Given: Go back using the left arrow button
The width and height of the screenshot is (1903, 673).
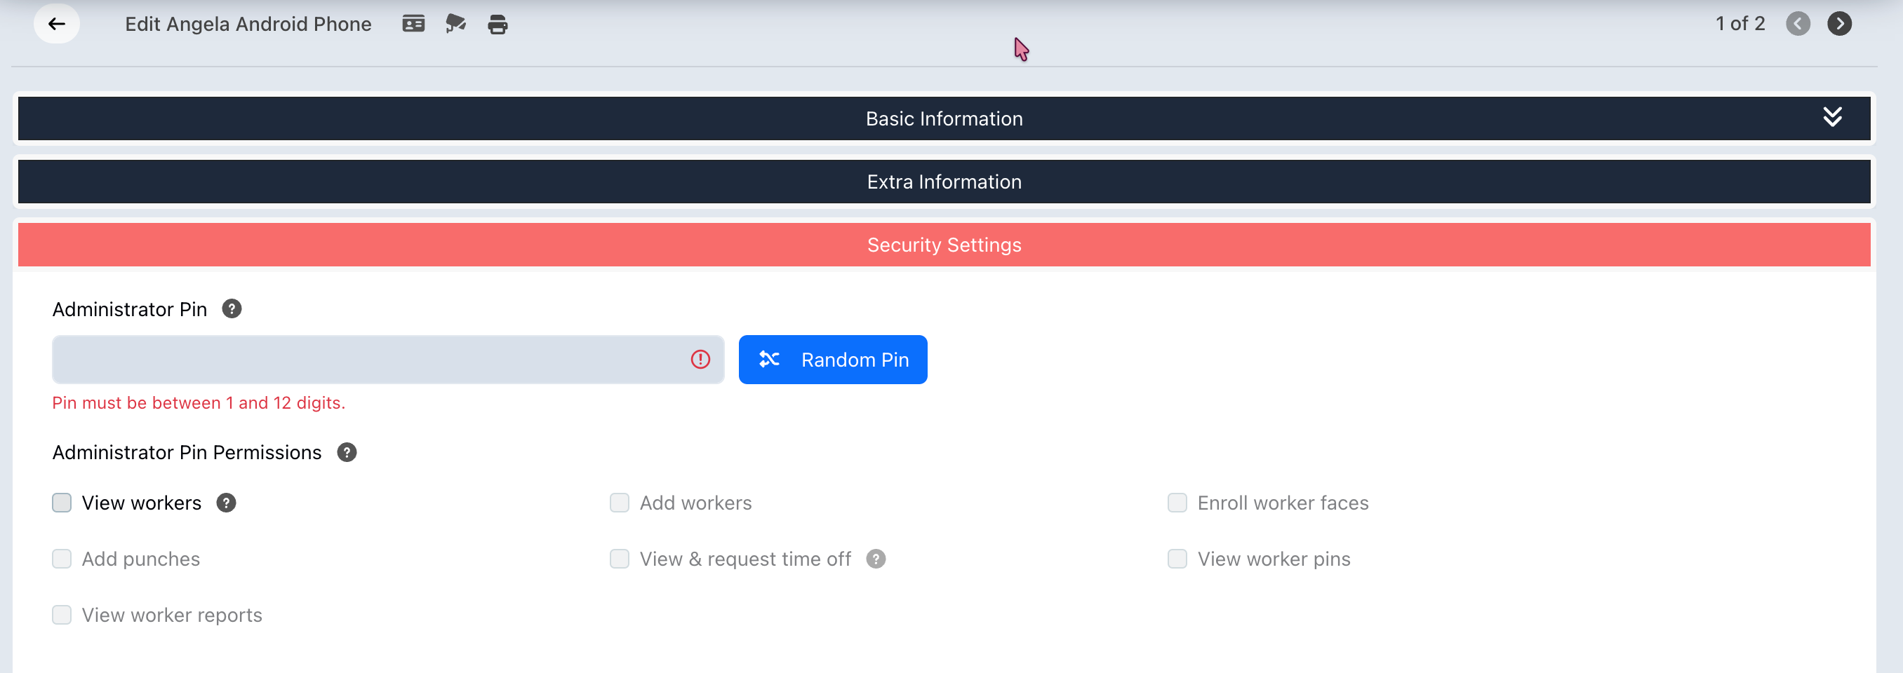Looking at the screenshot, I should [x=57, y=24].
